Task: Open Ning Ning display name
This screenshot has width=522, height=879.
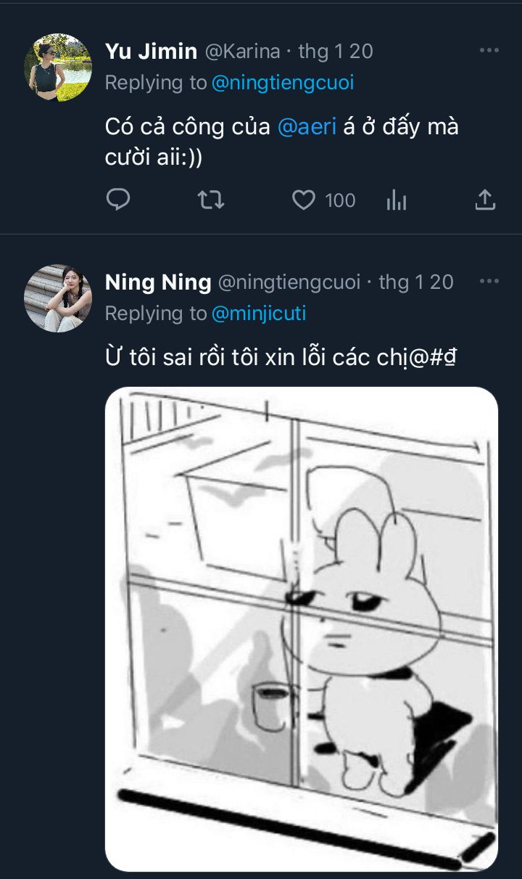Action: (x=158, y=282)
